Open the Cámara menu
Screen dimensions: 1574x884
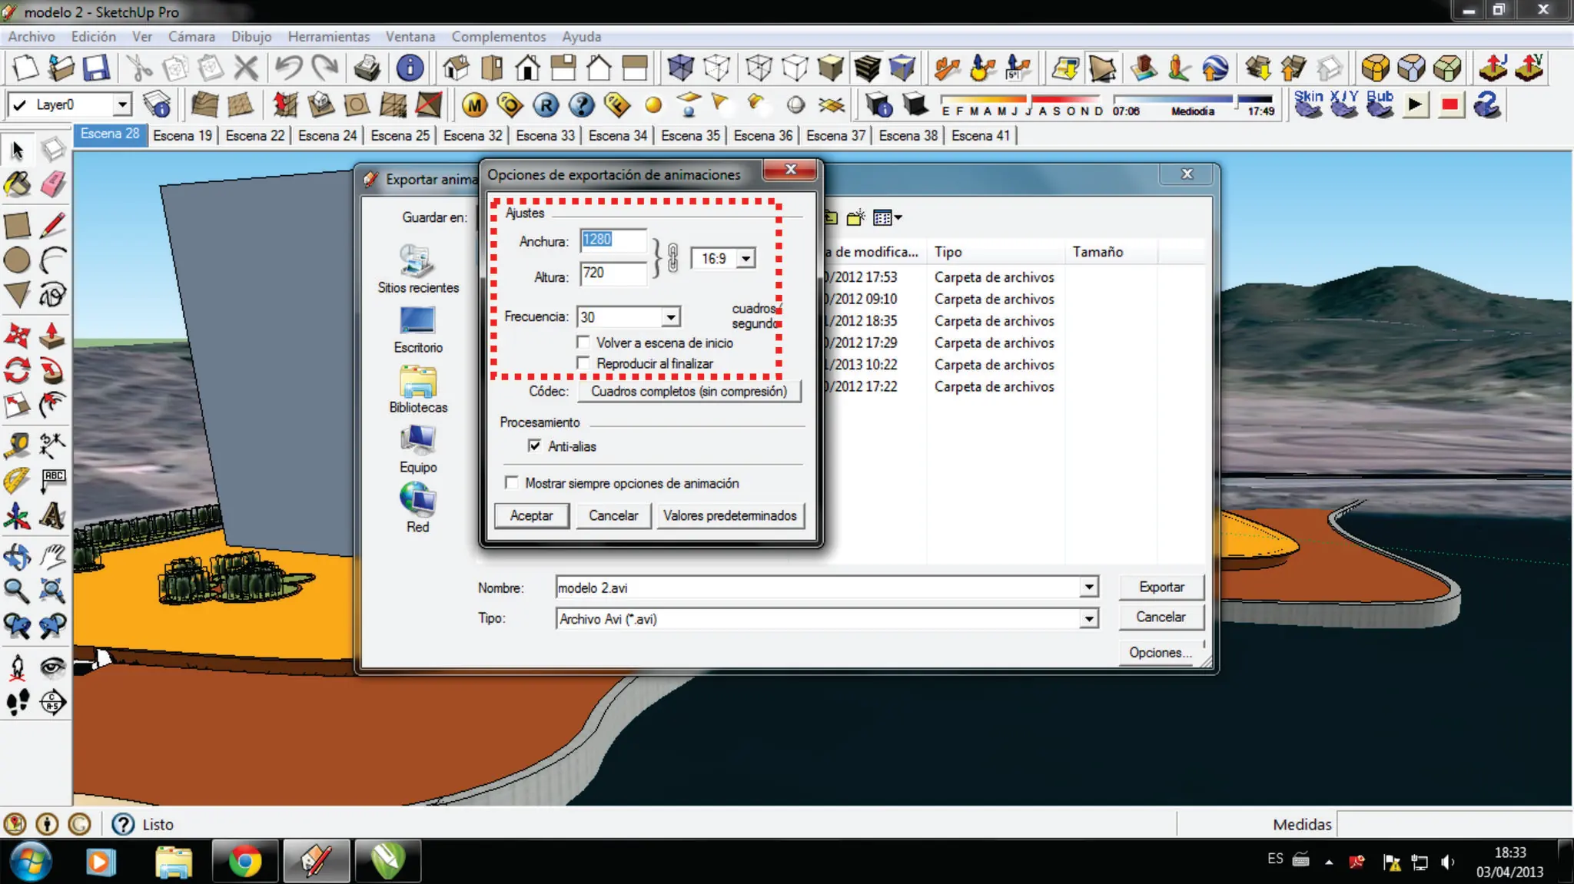click(191, 36)
